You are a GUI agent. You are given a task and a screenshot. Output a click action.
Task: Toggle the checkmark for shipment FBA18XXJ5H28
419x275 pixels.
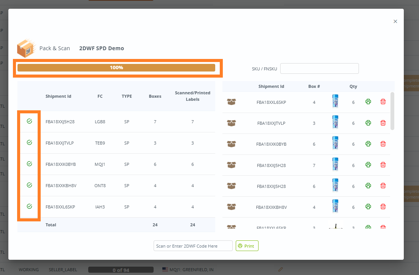pos(29,121)
